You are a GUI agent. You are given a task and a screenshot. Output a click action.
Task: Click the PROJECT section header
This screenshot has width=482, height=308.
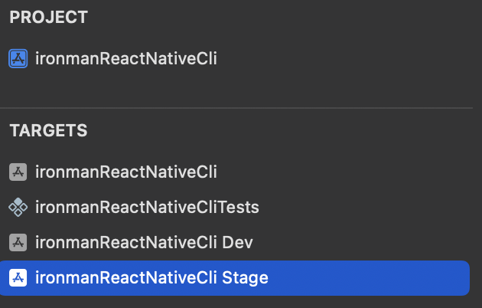click(49, 17)
